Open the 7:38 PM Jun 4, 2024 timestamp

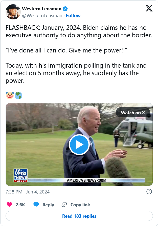[28, 192]
